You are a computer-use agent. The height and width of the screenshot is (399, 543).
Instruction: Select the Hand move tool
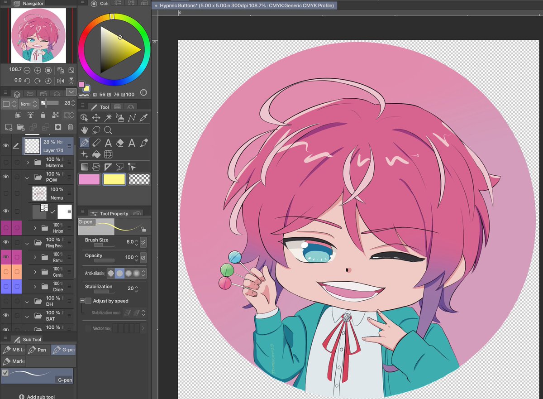[84, 130]
